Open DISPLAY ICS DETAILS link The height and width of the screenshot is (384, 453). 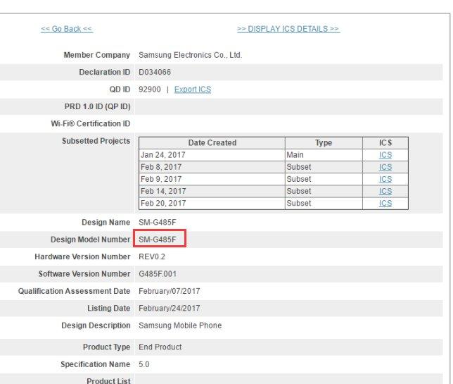tap(288, 29)
